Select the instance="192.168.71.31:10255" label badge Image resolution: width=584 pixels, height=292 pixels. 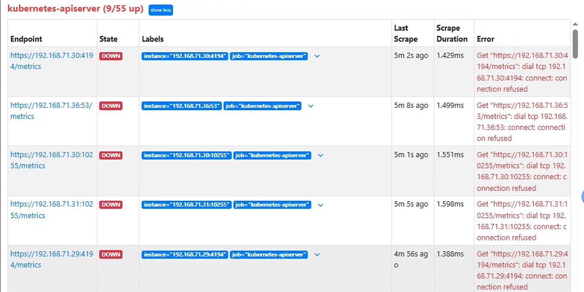point(187,204)
